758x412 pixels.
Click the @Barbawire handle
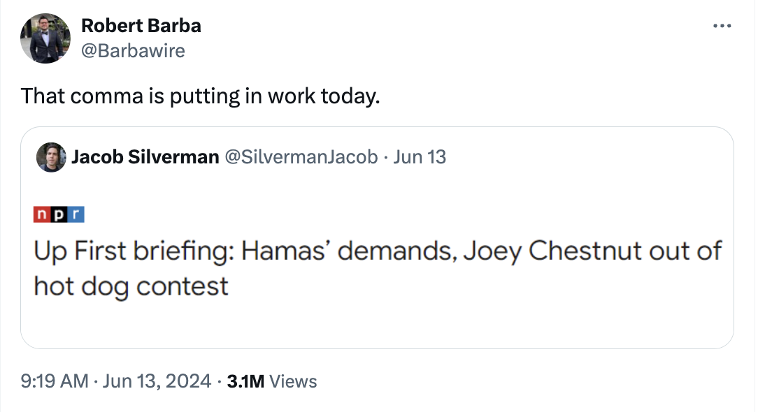click(133, 50)
